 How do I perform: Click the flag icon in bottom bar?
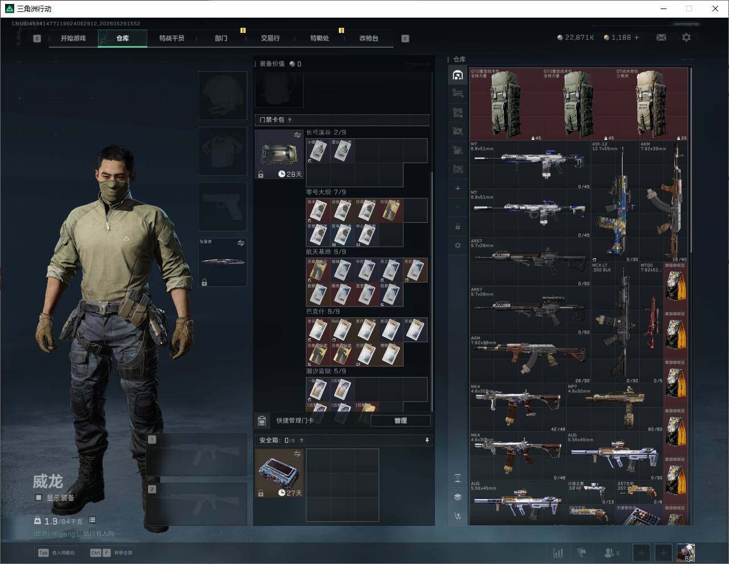582,553
